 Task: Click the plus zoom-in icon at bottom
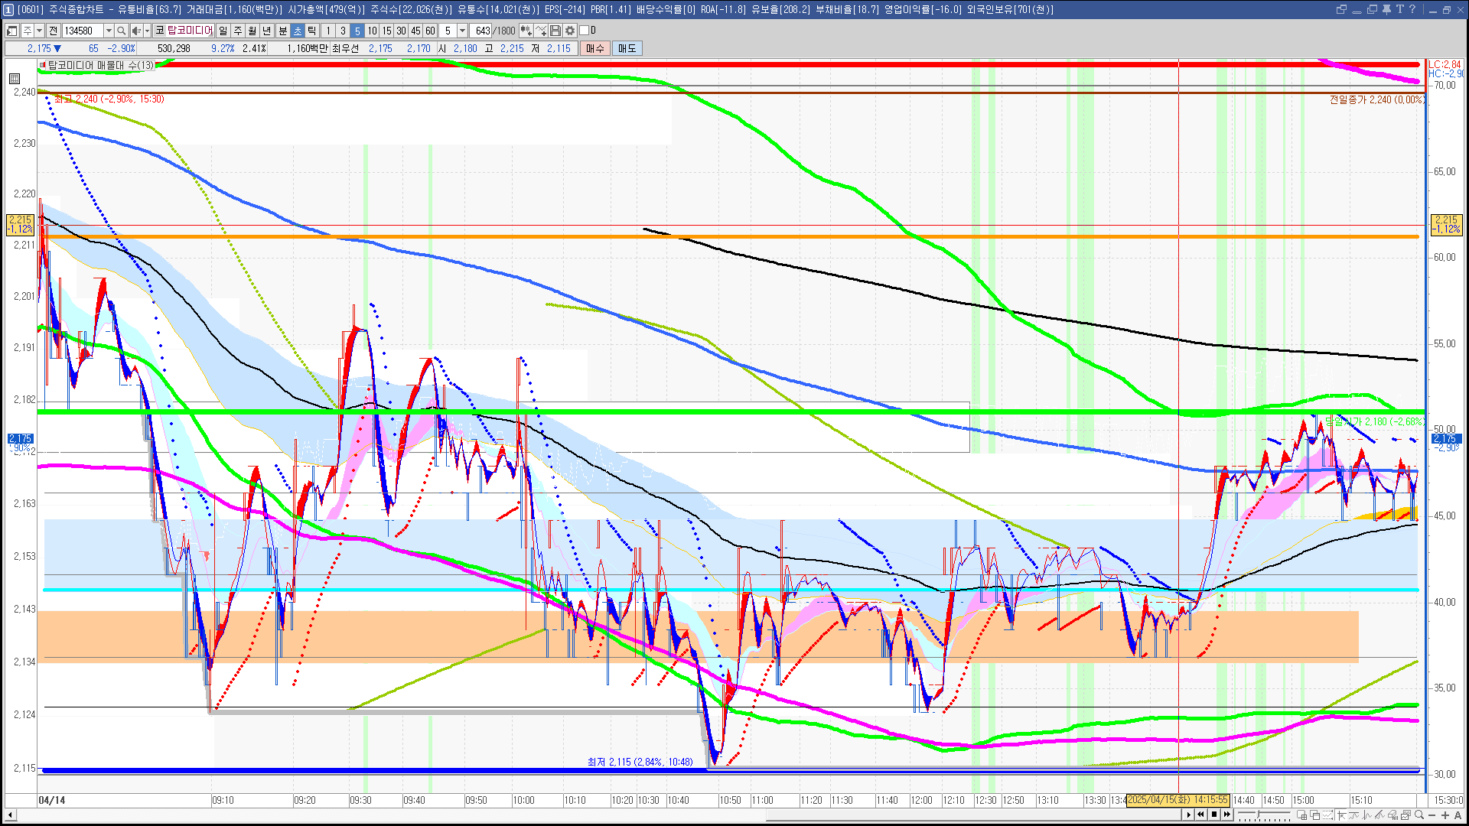[x=1445, y=815]
